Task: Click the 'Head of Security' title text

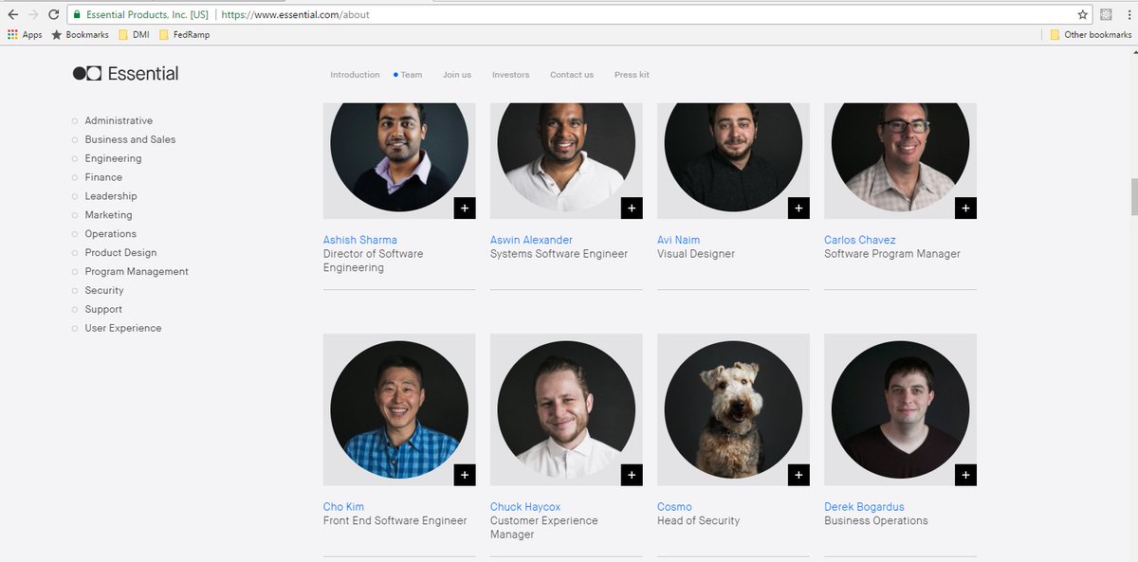Action: pos(698,521)
